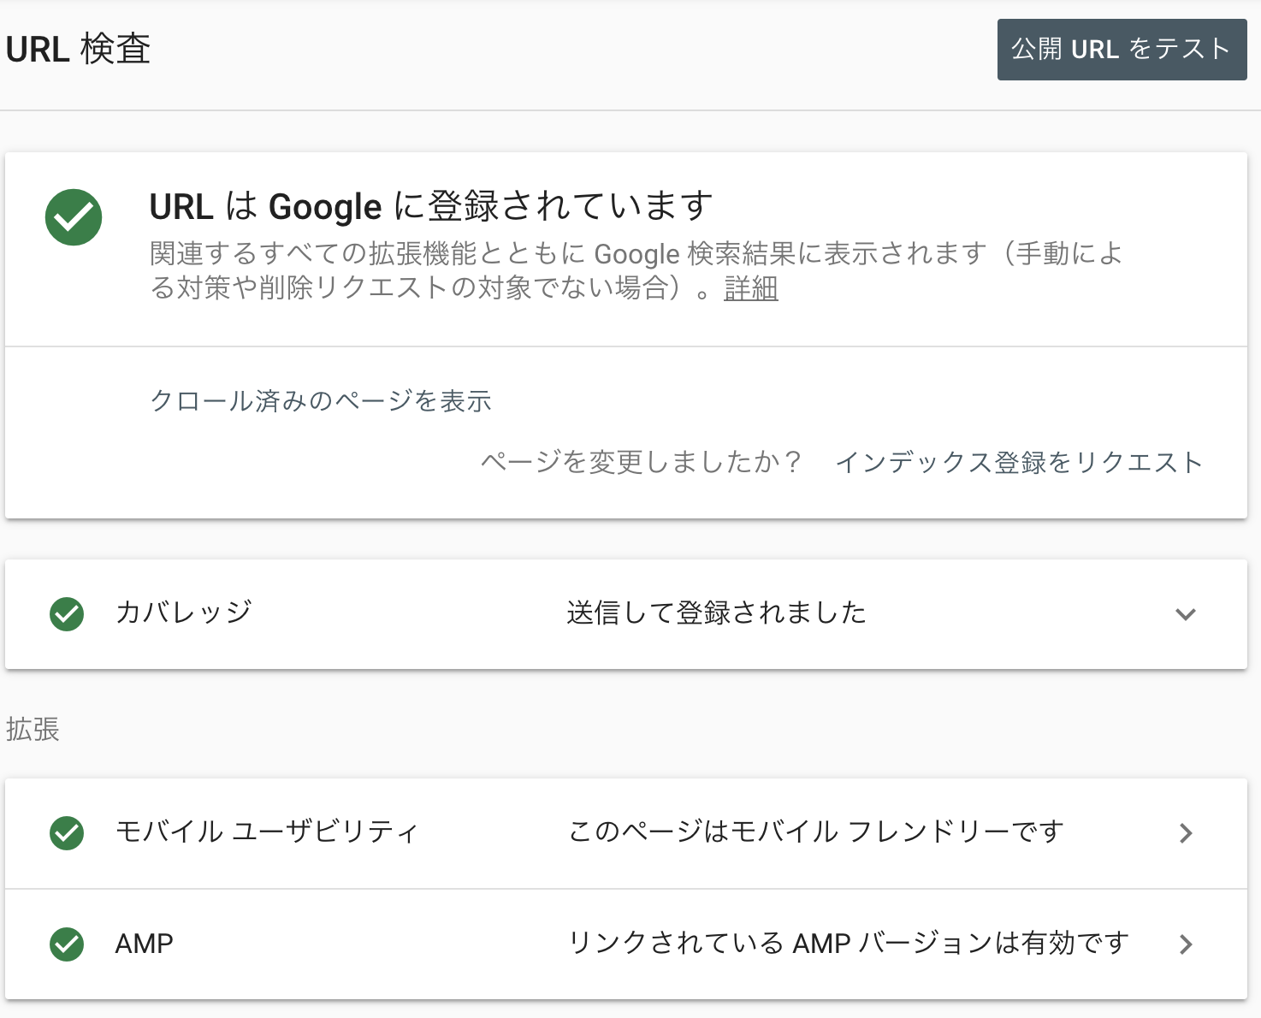Select the カバレッジ row label

tap(184, 613)
